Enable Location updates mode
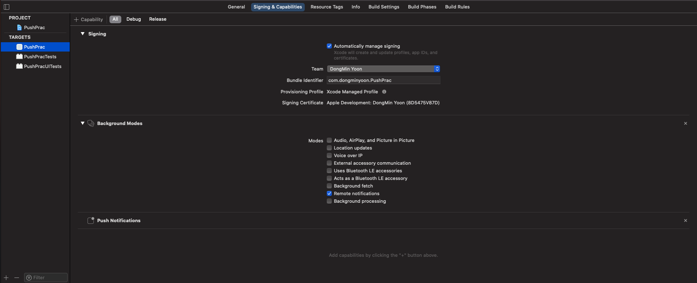697x283 pixels. [329, 148]
